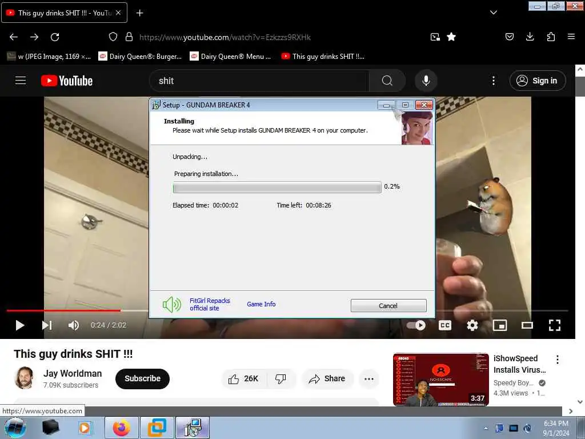The height and width of the screenshot is (439, 585).
Task: Mute the video volume
Action: point(74,325)
